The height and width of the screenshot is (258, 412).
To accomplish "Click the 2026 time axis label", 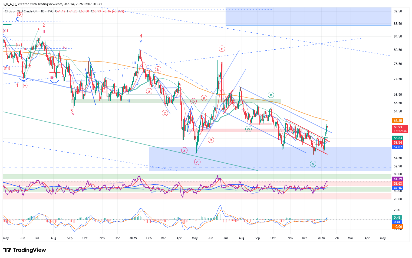I will click(321, 238).
